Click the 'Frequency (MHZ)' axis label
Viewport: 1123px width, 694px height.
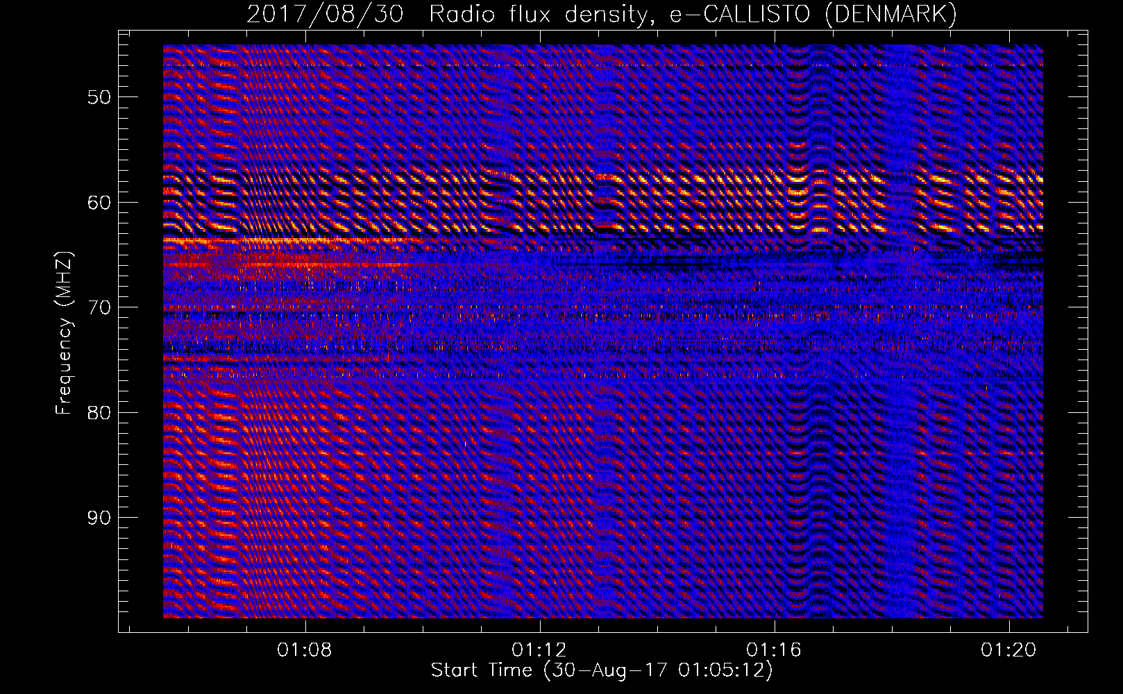coord(64,333)
